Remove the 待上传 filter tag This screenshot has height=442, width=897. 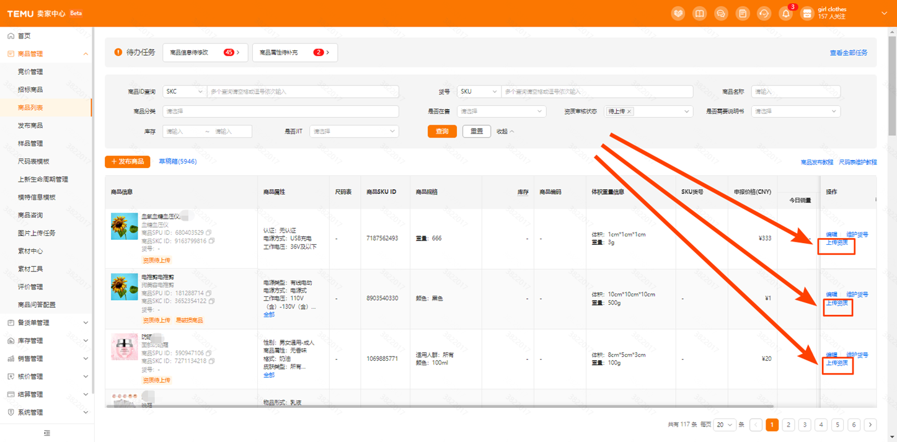629,112
